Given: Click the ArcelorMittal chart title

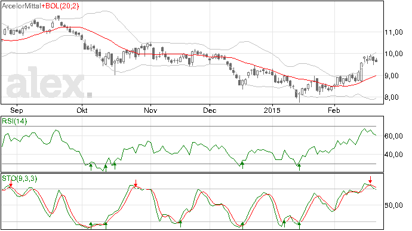Looking at the screenshot, I should click(x=21, y=6).
